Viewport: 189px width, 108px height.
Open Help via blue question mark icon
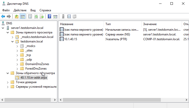(50, 17)
